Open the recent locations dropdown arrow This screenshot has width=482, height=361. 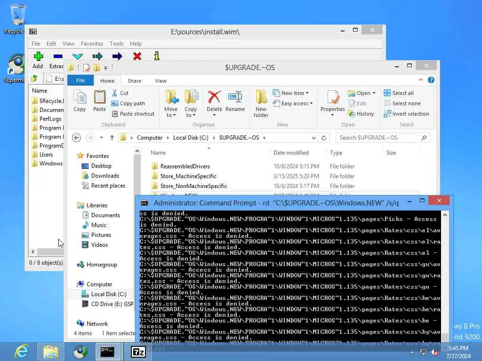pyautogui.click(x=101, y=138)
